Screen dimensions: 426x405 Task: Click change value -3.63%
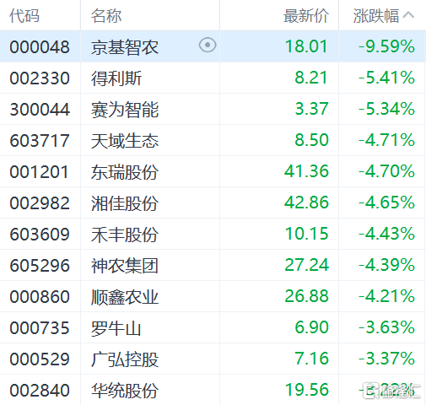coord(386,327)
